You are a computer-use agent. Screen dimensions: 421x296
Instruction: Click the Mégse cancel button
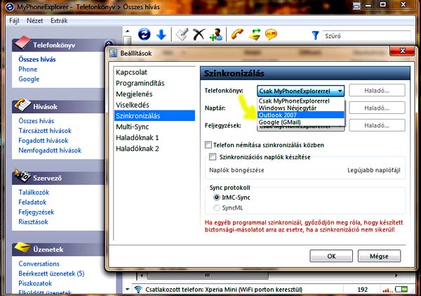379,256
